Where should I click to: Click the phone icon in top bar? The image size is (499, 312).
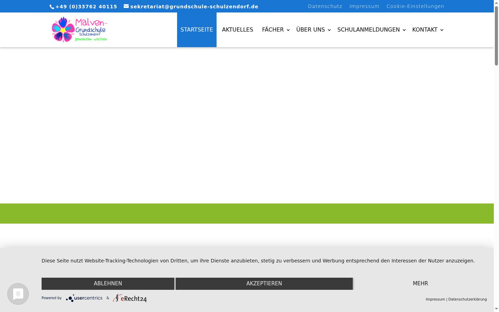click(52, 7)
